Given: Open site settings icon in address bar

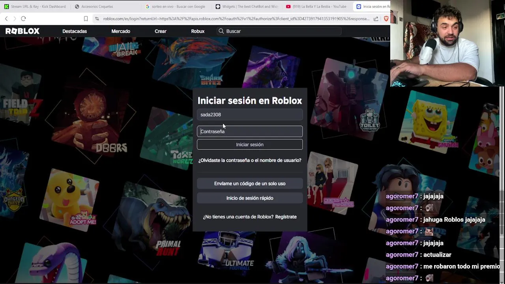Looking at the screenshot, I should tap(97, 19).
